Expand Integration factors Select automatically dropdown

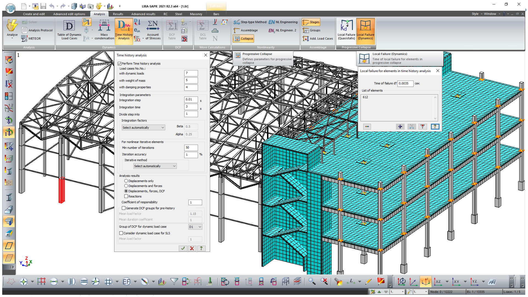(143, 128)
